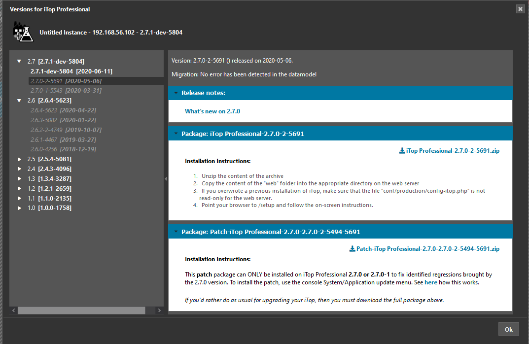This screenshot has width=529, height=344.
Task: Click the iTop instance factory icon
Action: point(22,31)
